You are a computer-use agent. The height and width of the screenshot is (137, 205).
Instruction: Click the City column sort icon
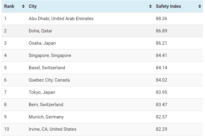(151, 6)
